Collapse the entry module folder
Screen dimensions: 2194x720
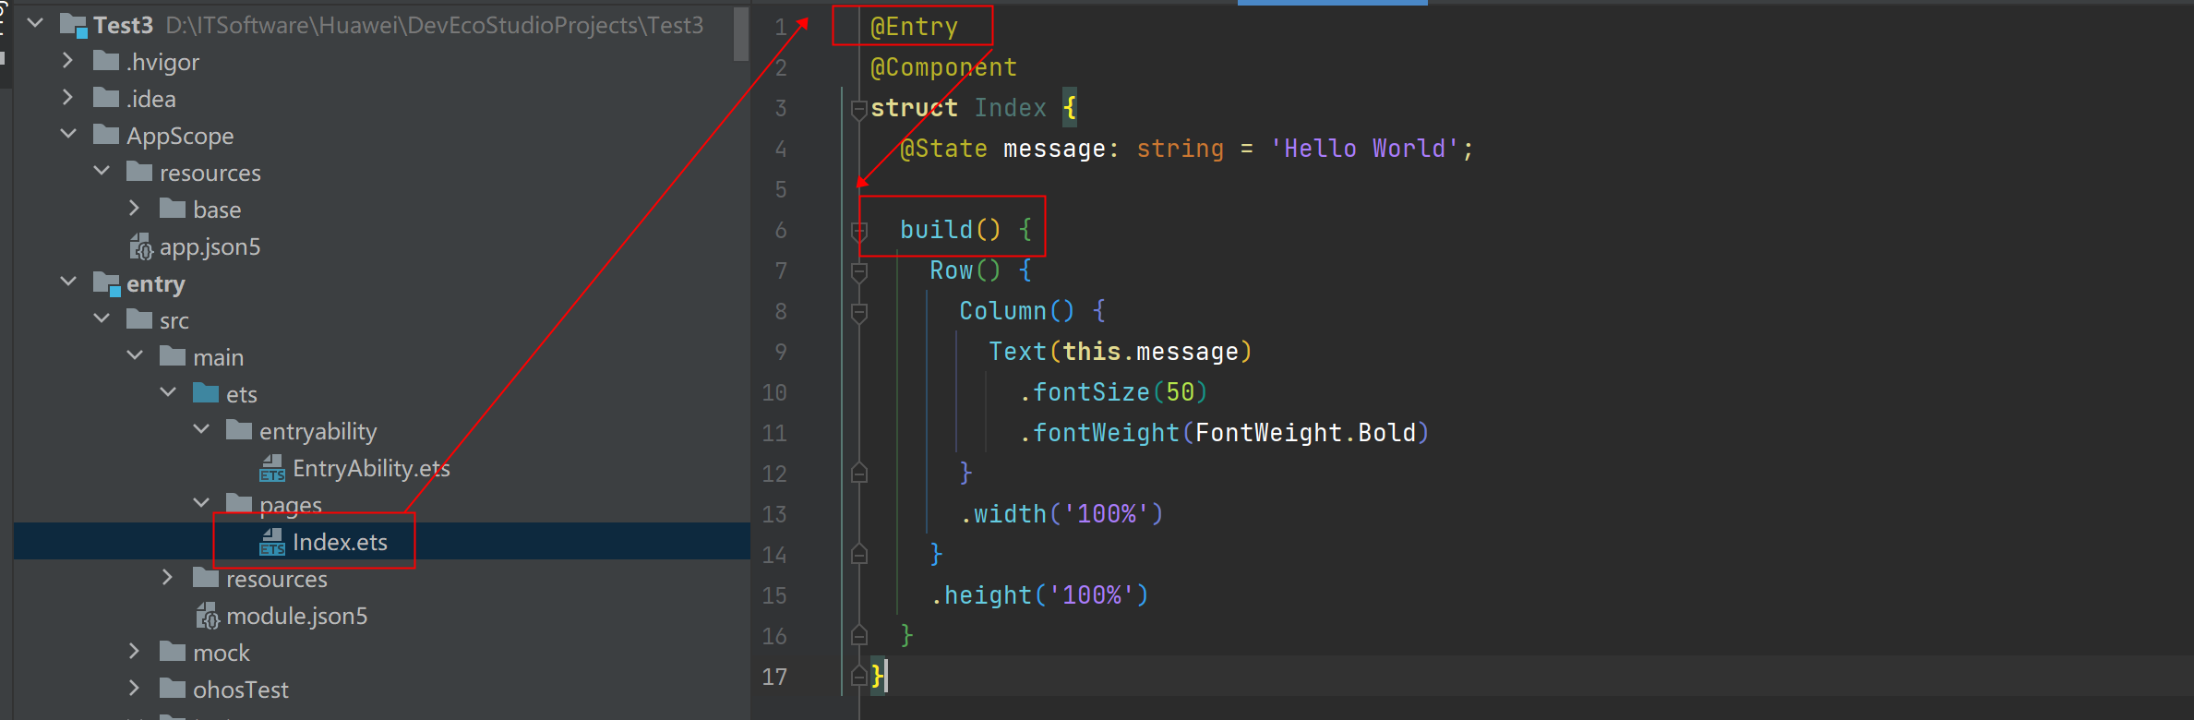pyautogui.click(x=68, y=282)
